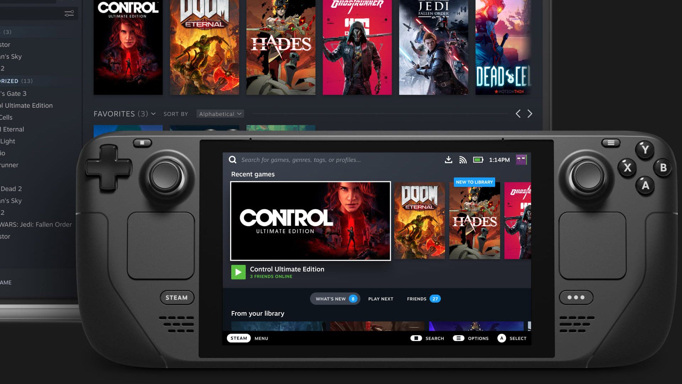Click the search games input field
The width and height of the screenshot is (682, 384).
tap(301, 160)
